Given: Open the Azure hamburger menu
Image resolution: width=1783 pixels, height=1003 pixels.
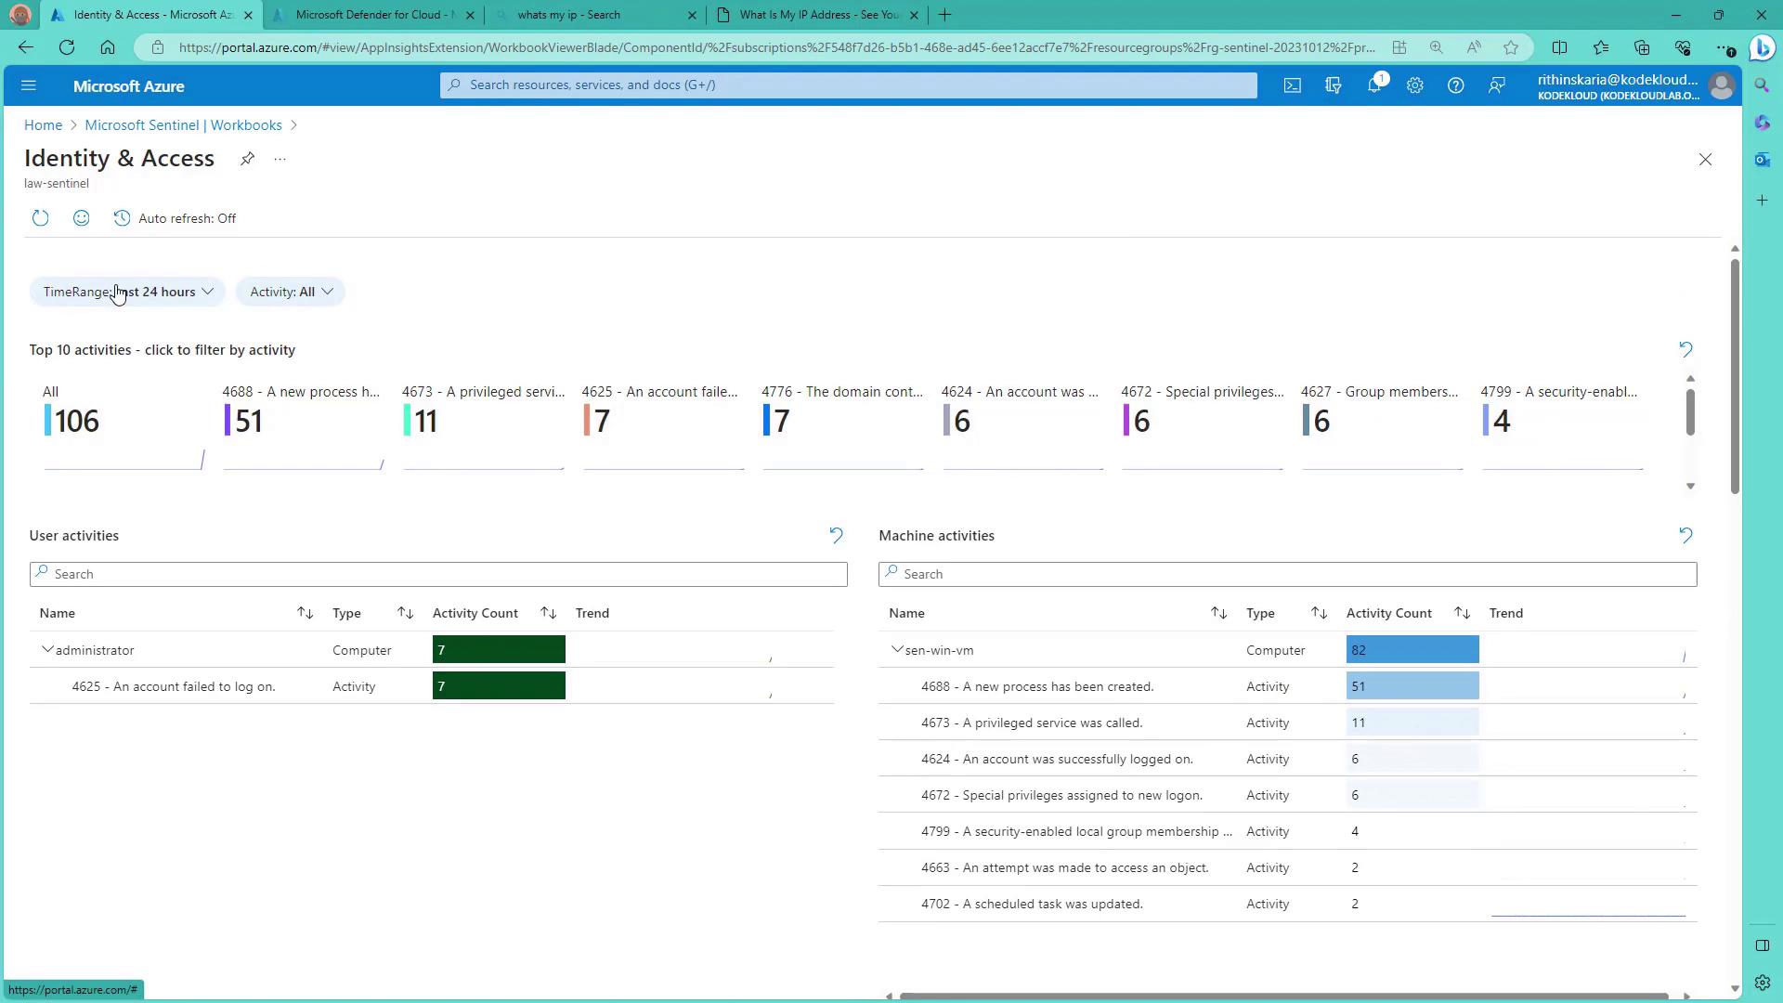Looking at the screenshot, I should pos(28,85).
